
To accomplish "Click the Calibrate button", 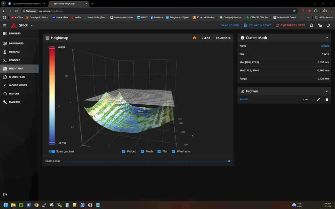I will pyautogui.click(x=223, y=38).
